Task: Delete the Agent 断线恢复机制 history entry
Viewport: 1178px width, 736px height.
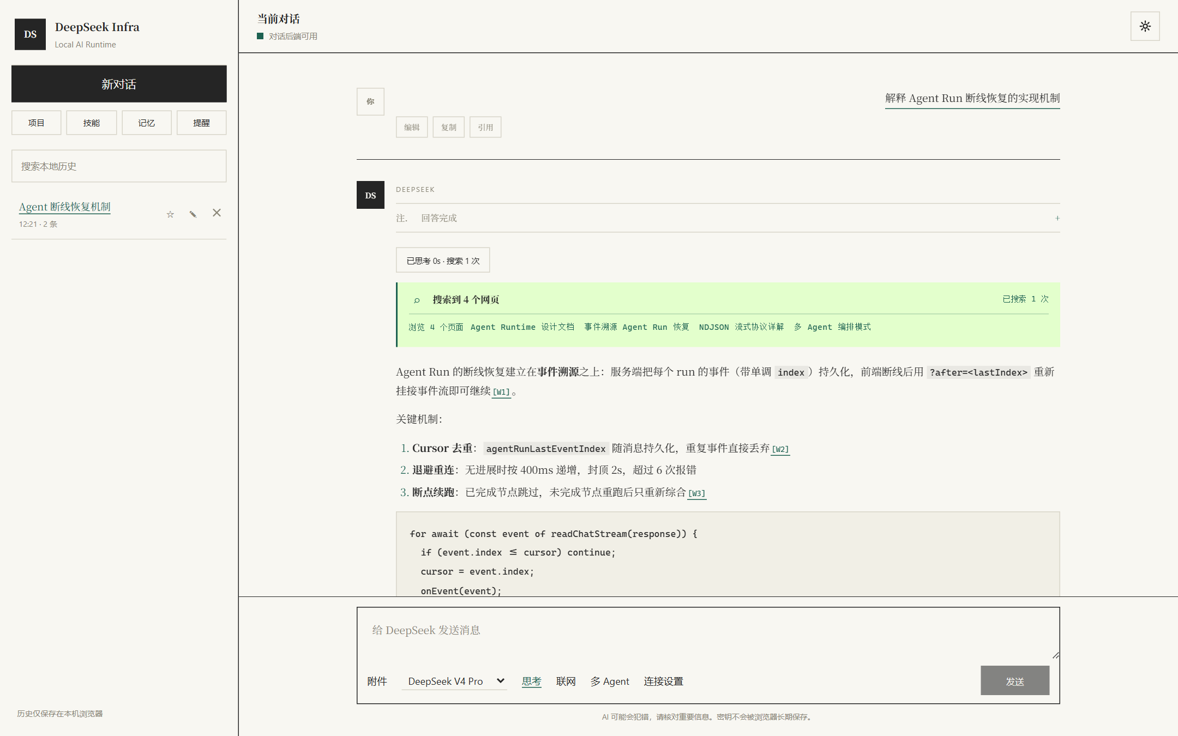Action: (x=217, y=213)
